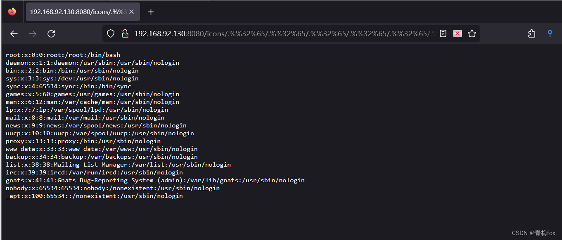This screenshot has width=562, height=240.
Task: Reload the current page
Action: coord(51,33)
